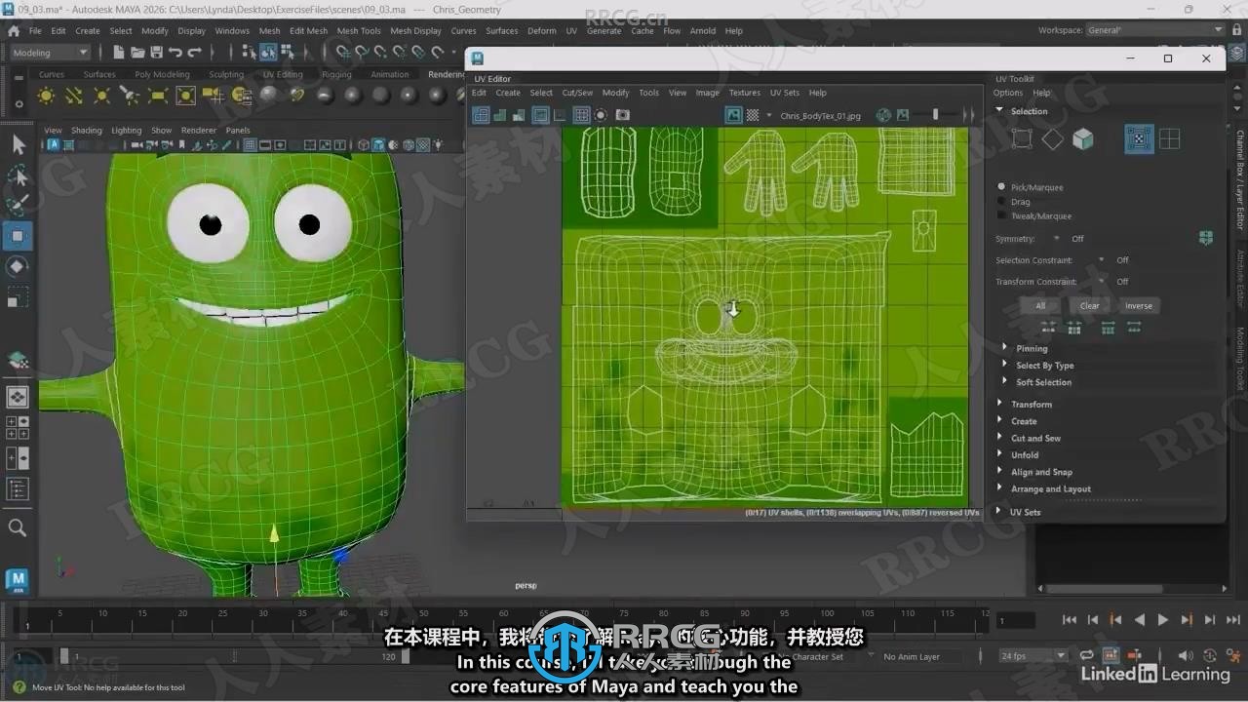Open the Symmetry dropdown arrow
The width and height of the screenshot is (1248, 702).
point(1055,238)
